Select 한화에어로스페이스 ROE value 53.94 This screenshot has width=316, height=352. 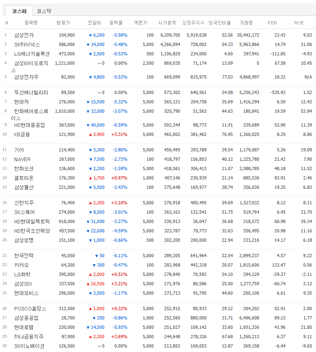pos(306,112)
